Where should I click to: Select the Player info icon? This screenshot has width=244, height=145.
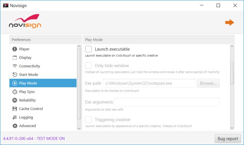15,49
